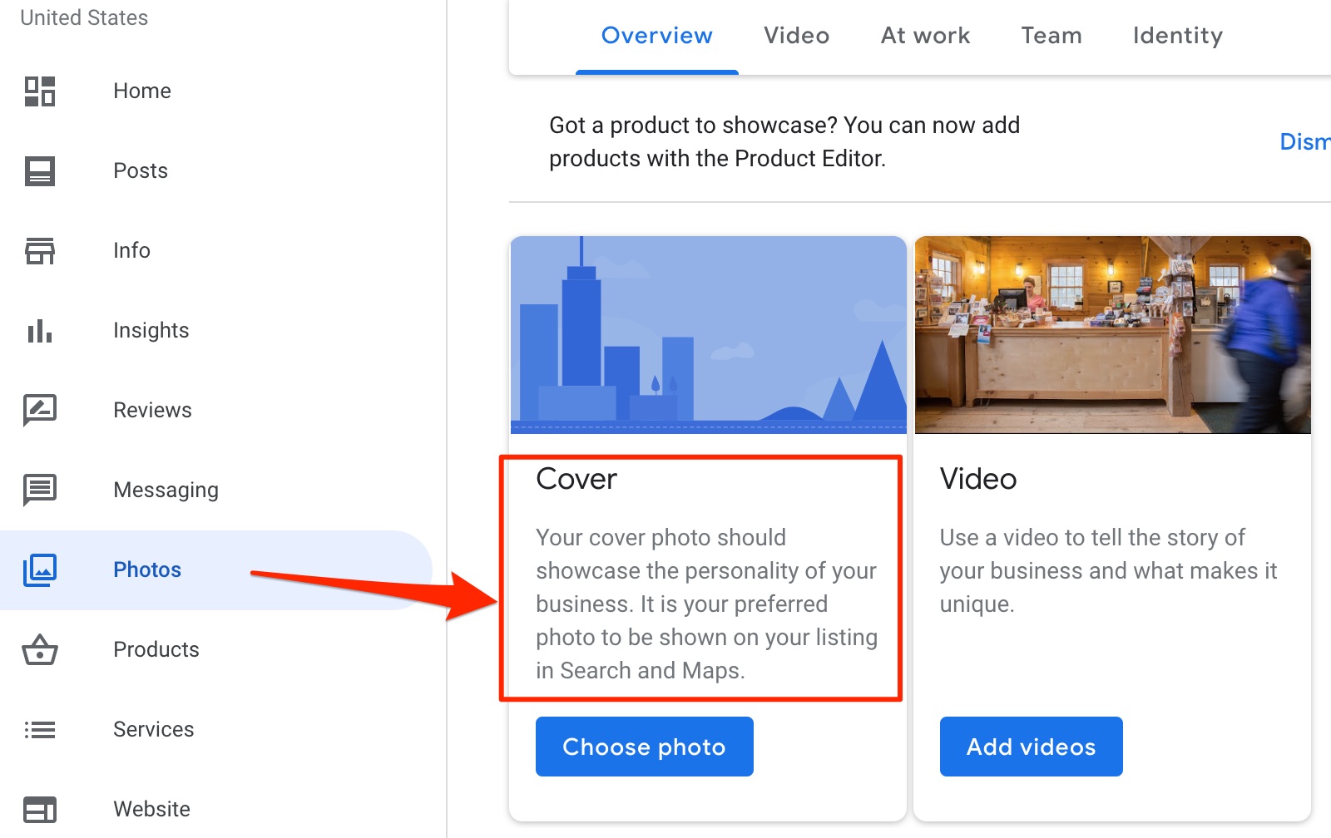Go to the Info section
The width and height of the screenshot is (1331, 838).
pyautogui.click(x=131, y=250)
